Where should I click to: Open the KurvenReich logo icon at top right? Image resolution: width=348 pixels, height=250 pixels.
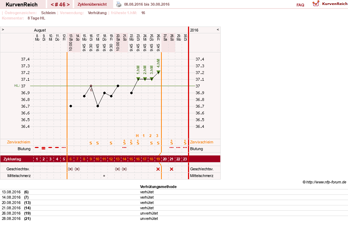click(316, 4)
